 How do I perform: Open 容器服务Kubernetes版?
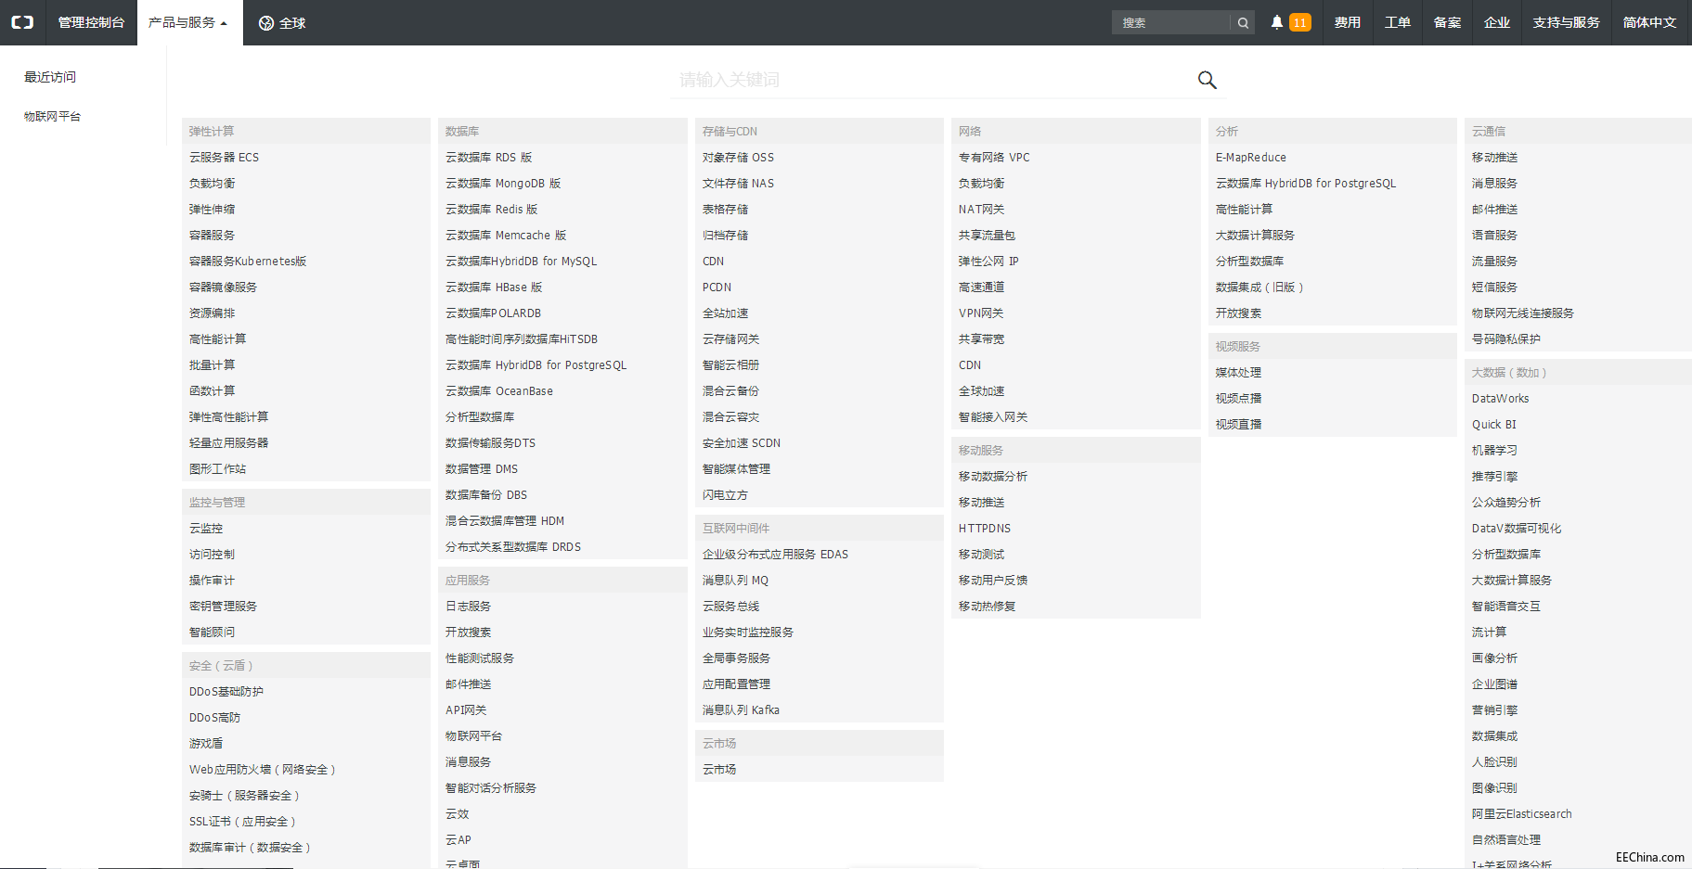pyautogui.click(x=248, y=261)
